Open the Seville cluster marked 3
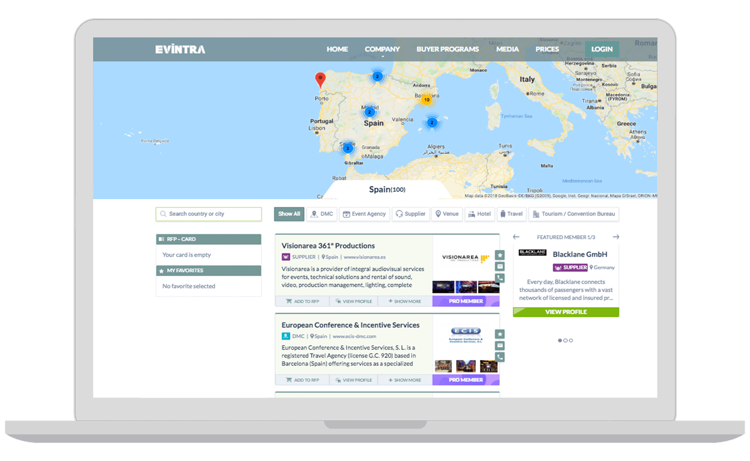The image size is (750, 461). point(348,148)
